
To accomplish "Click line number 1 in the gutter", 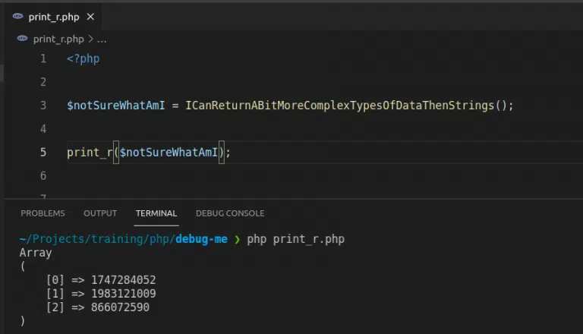I will point(43,58).
